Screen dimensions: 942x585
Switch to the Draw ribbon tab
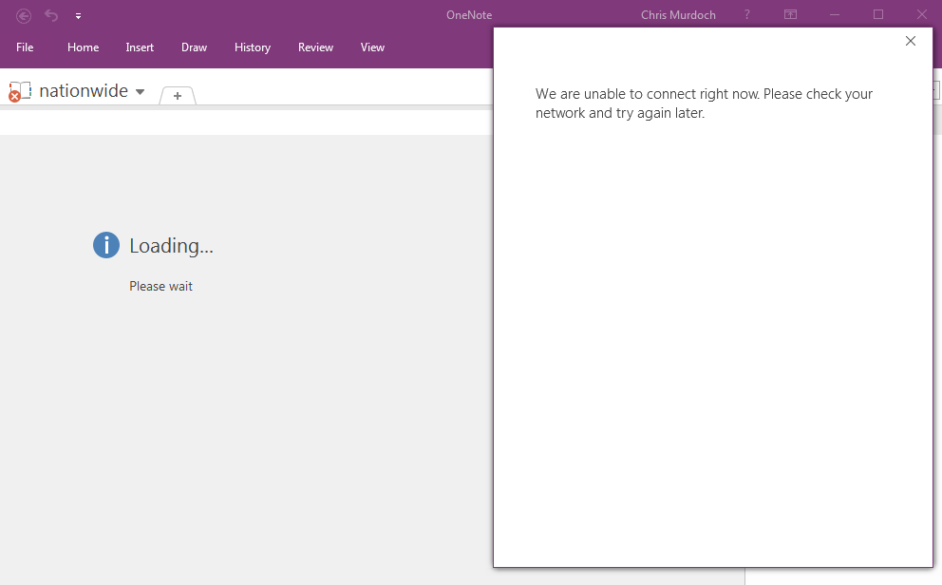coord(194,47)
